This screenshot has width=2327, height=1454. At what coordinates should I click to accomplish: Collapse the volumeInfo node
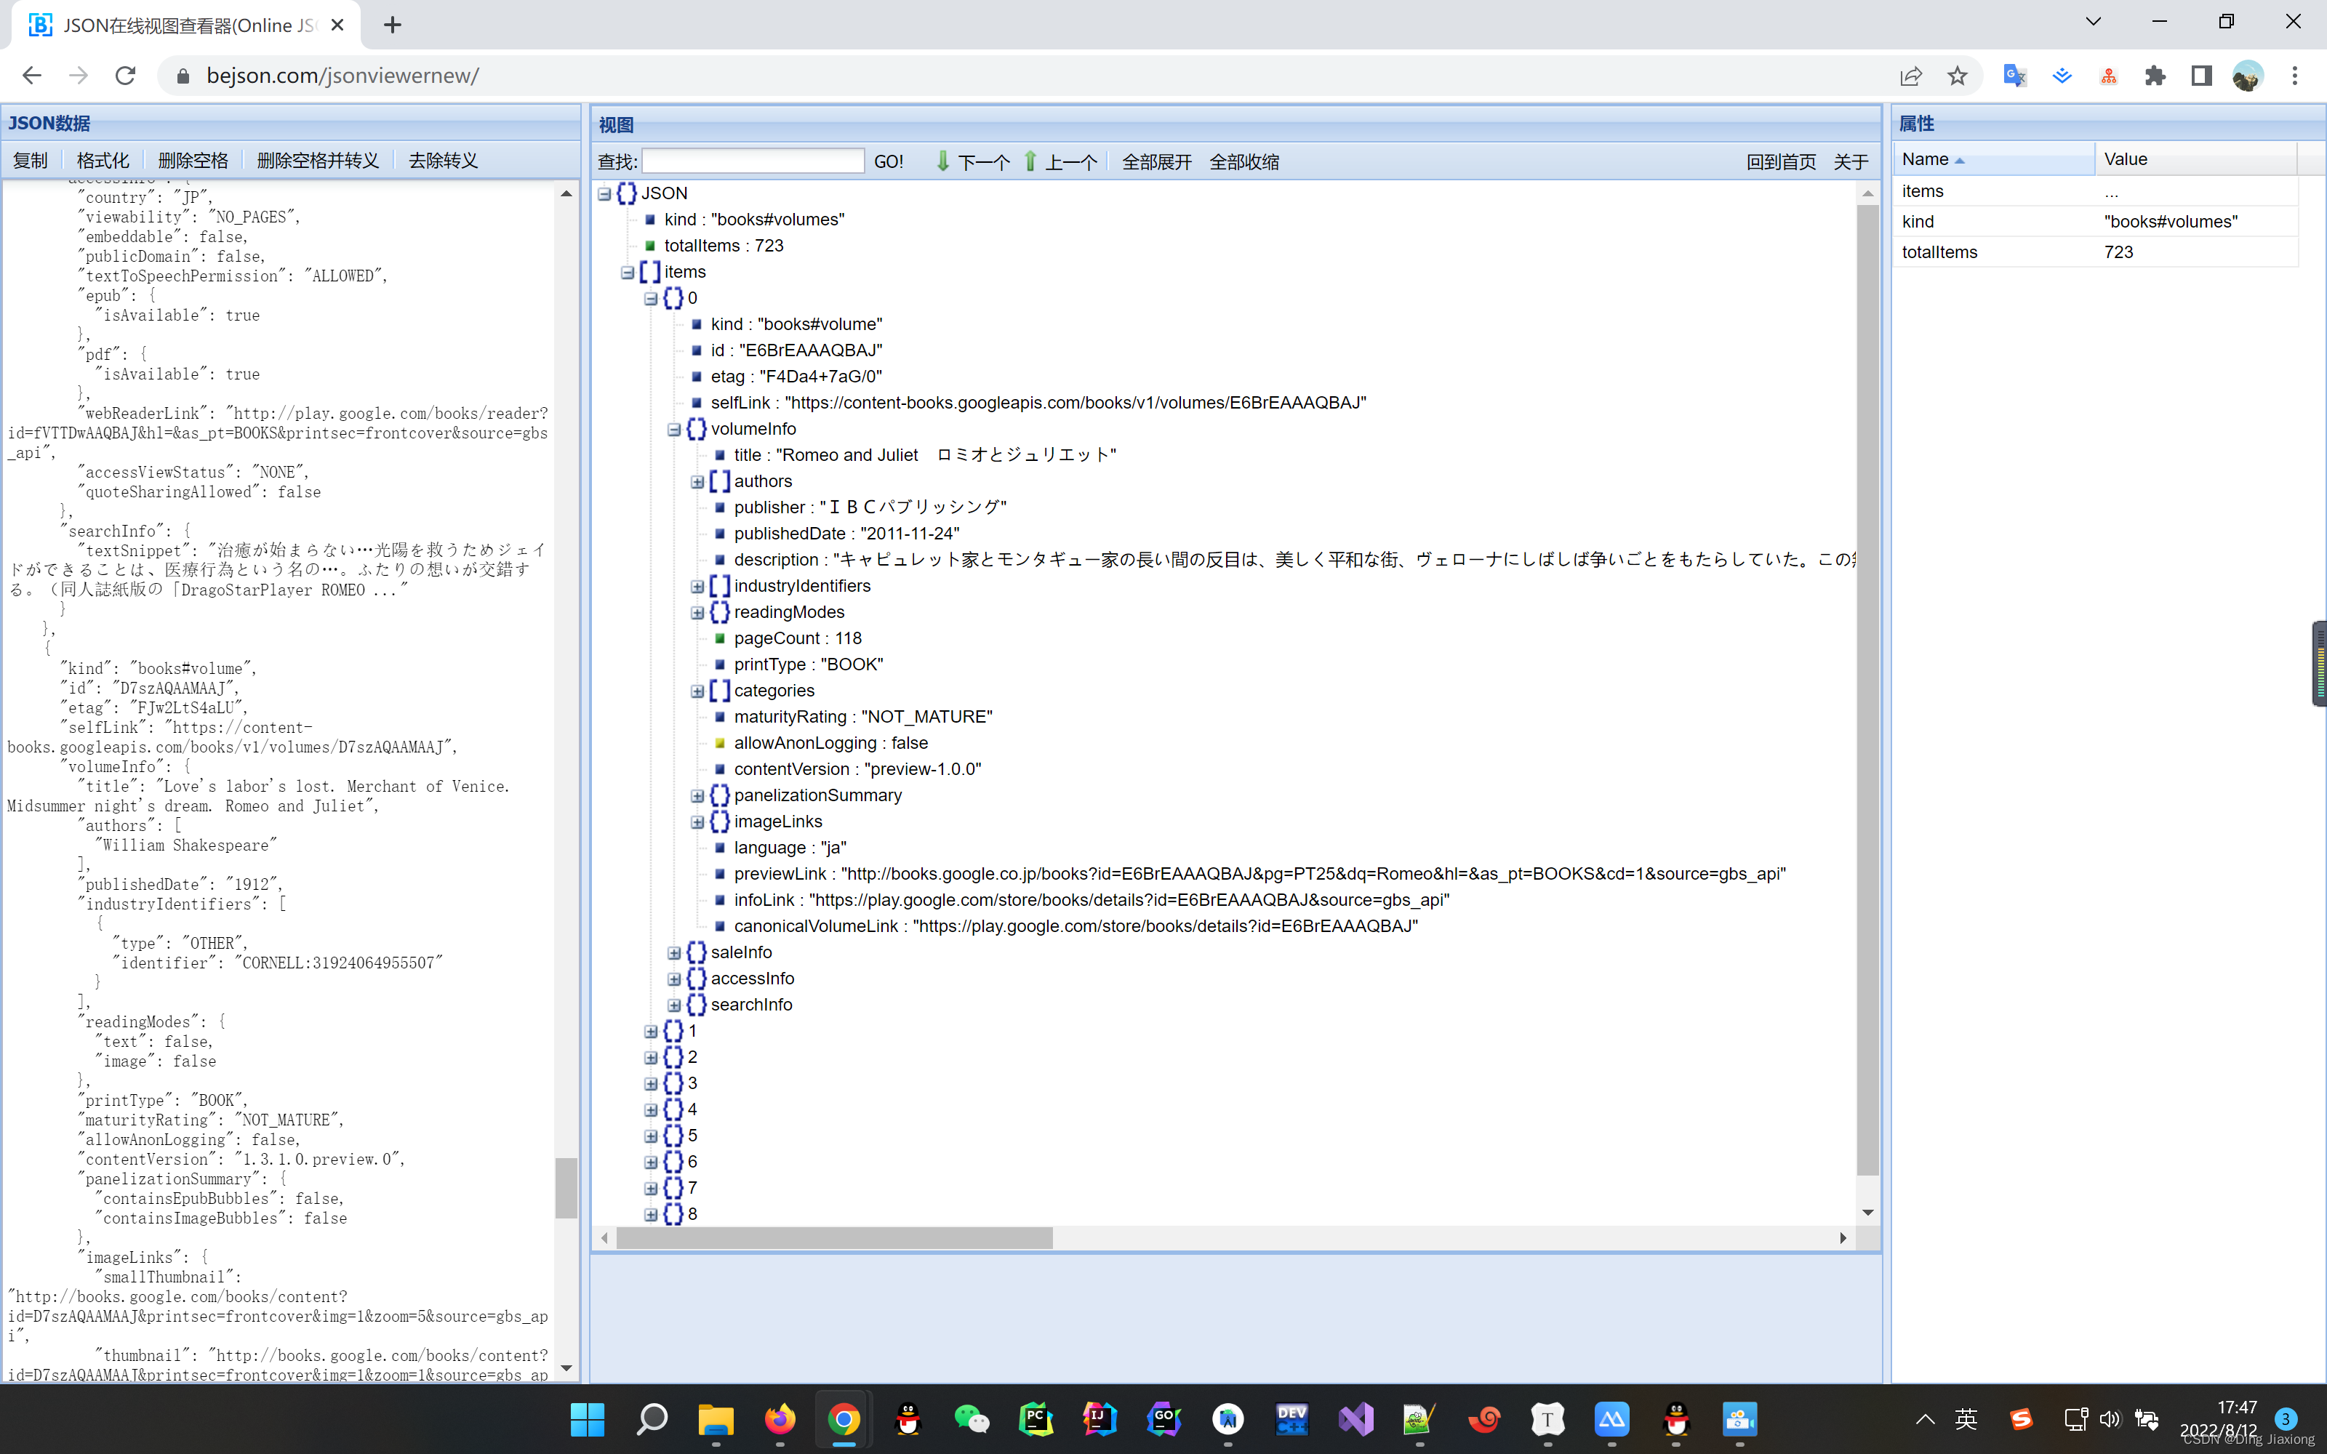point(674,430)
